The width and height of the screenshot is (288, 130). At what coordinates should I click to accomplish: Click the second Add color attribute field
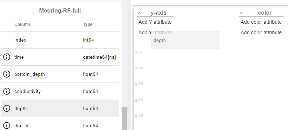point(261,32)
